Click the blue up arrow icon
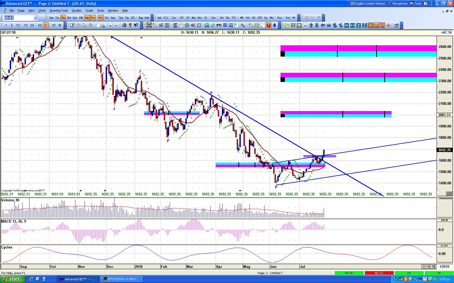Screen dimensions: 454x283 tap(311, 25)
